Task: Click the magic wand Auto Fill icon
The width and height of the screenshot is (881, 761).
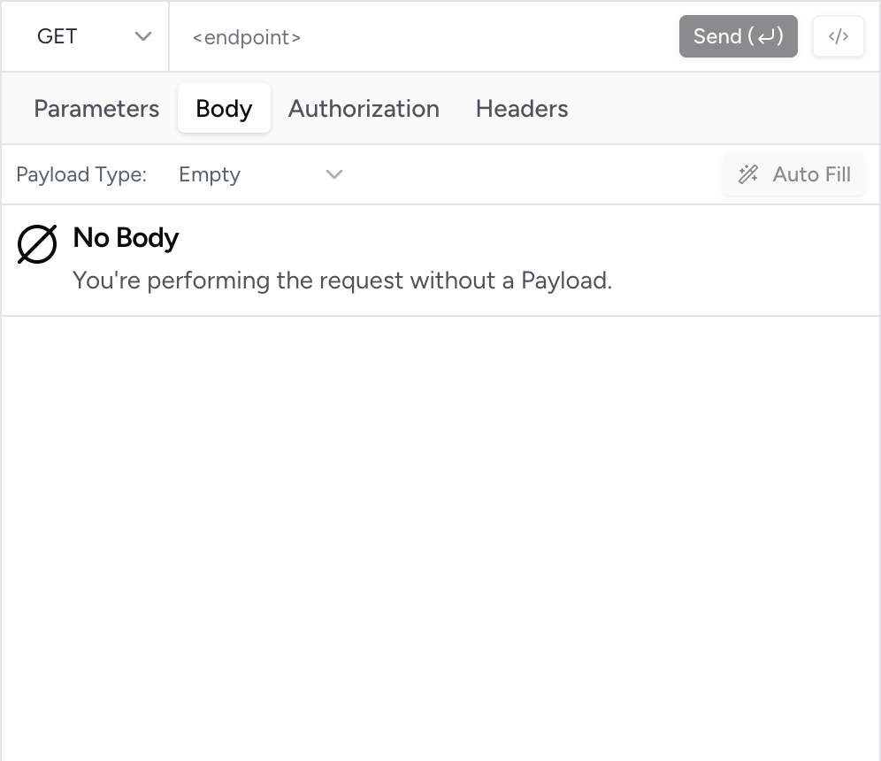Action: pos(748,174)
